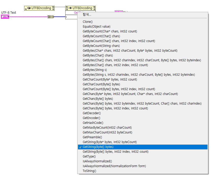Select GetBytes(Char[] chars, Int32 charIndex...) overload
This screenshot has height=177, width=211.
143,60
